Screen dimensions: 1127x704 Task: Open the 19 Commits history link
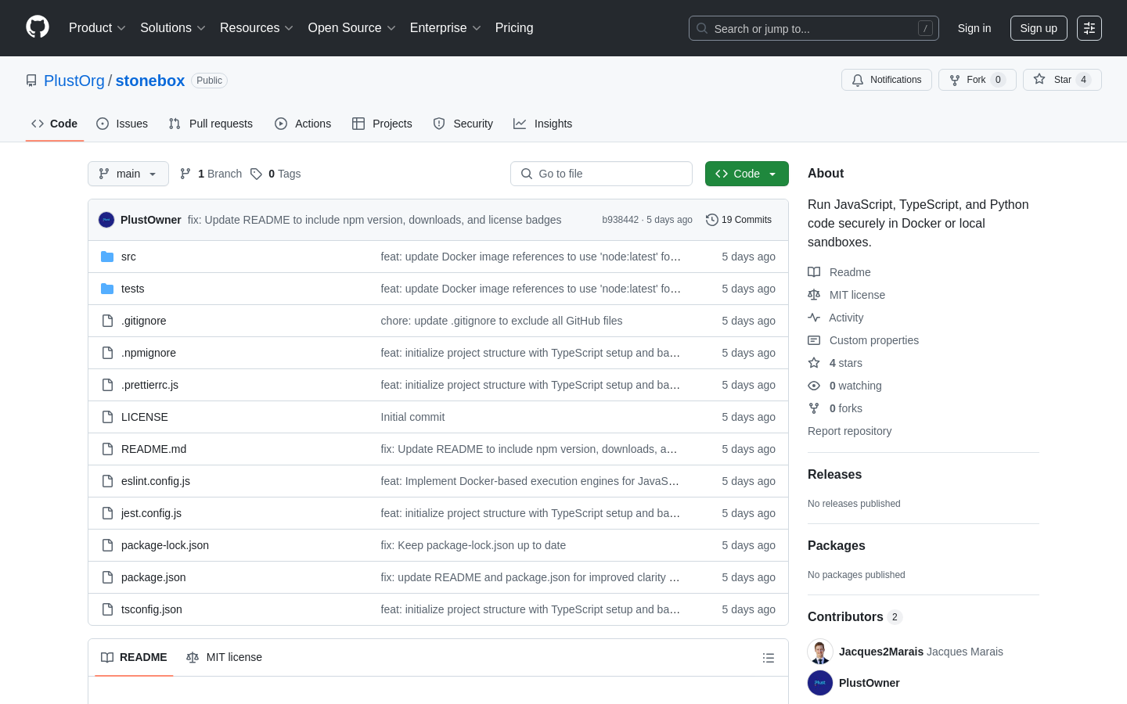(739, 220)
